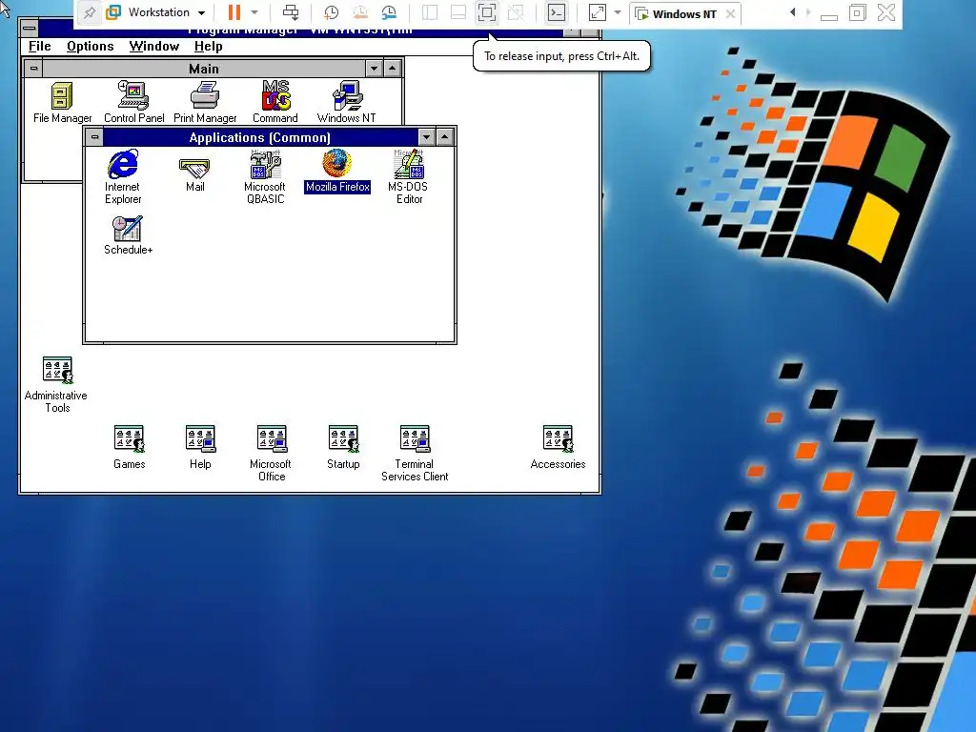976x732 pixels.
Task: Maximize the Applications (Common) window
Action: point(444,137)
